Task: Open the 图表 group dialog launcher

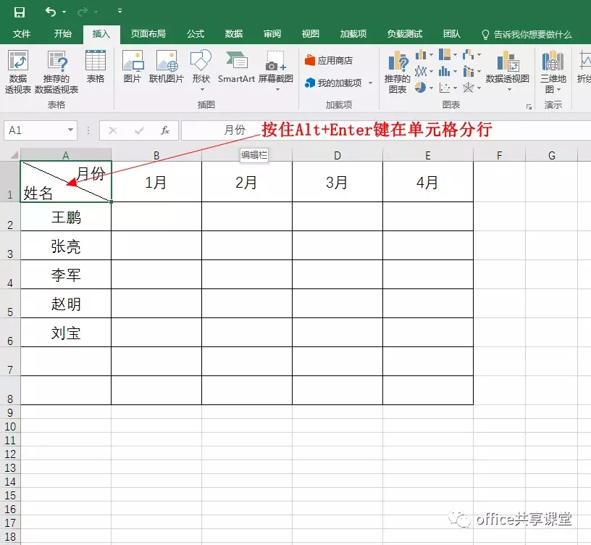Action: point(530,106)
